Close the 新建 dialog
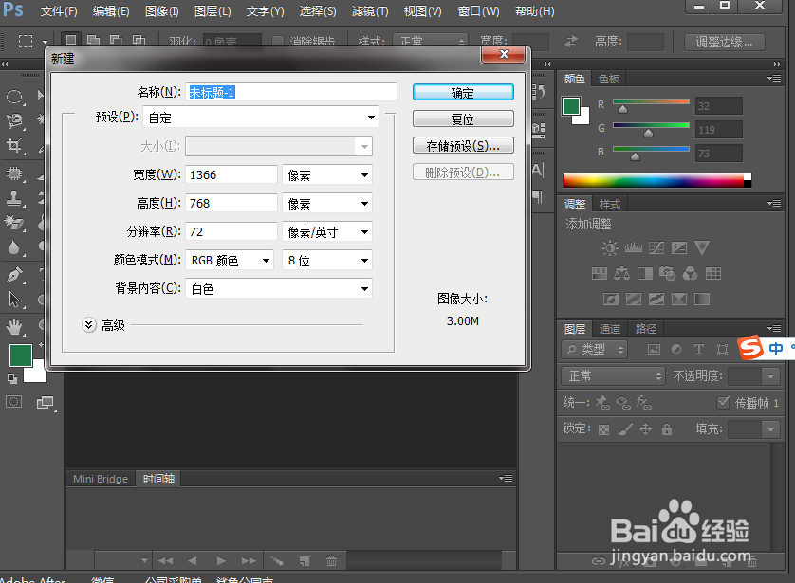795x583 pixels. [503, 54]
